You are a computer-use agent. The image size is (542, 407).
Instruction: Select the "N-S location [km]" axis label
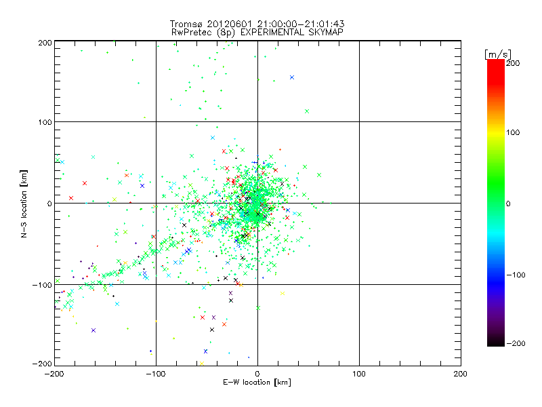[24, 204]
